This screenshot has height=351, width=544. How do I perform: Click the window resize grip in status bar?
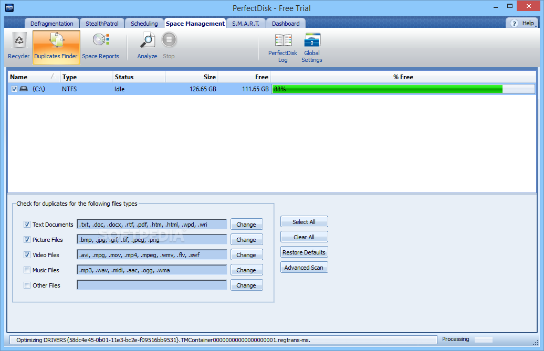click(x=535, y=342)
